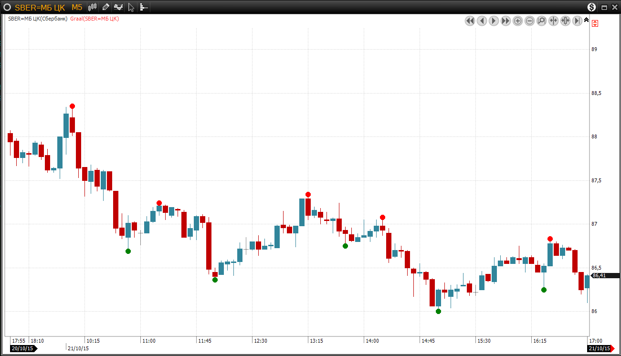This screenshot has width=621, height=356.
Task: Step chart forward with single right arrow
Action: click(494, 21)
